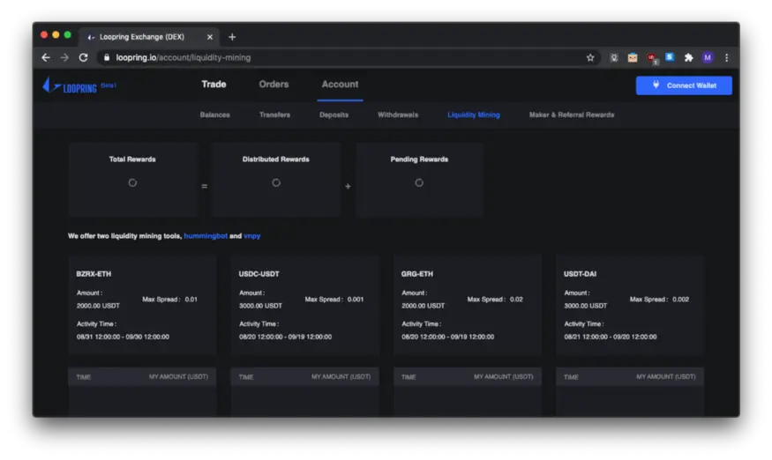The width and height of the screenshot is (772, 460).
Task: Click the browser forward arrow
Action: click(x=64, y=57)
